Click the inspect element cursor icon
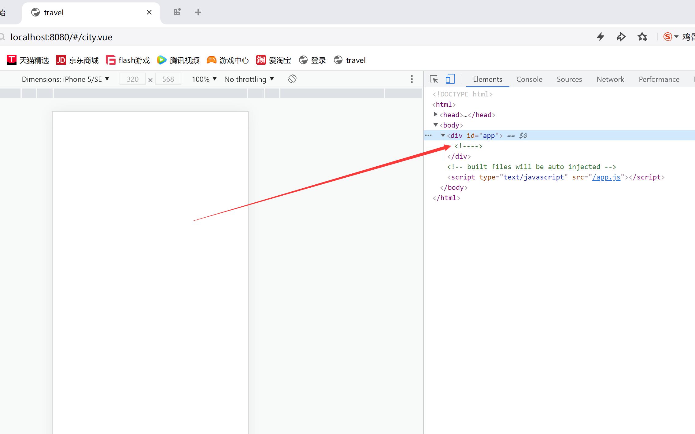This screenshot has height=434, width=695. pyautogui.click(x=434, y=79)
